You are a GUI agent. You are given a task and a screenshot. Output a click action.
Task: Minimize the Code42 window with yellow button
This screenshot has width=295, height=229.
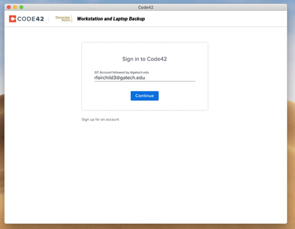click(x=15, y=7)
